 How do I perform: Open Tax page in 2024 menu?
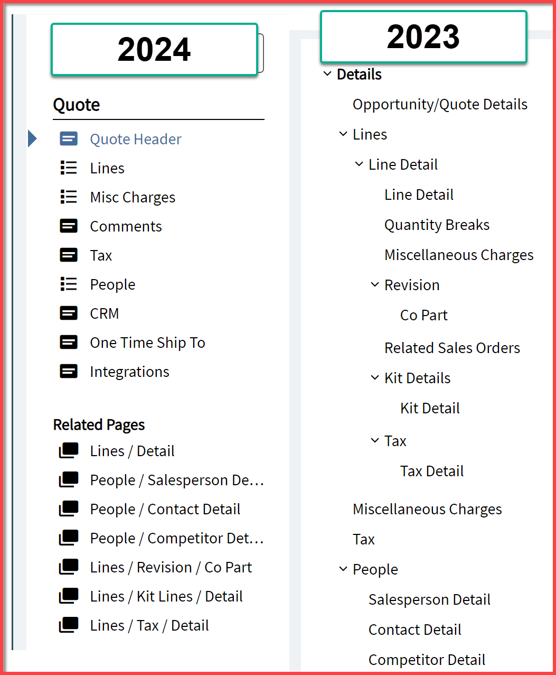(101, 255)
